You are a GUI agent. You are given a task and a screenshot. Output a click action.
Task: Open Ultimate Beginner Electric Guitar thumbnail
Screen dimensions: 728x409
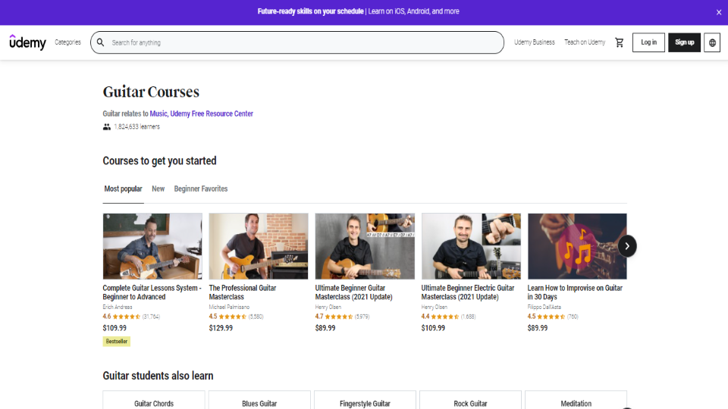coord(471,246)
